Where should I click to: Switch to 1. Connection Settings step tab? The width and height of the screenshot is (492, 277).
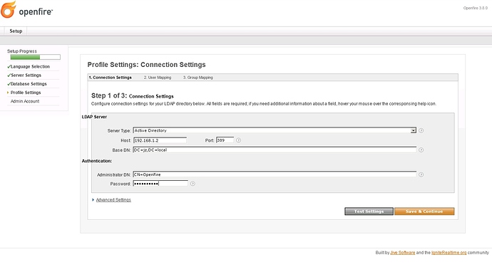pyautogui.click(x=110, y=78)
